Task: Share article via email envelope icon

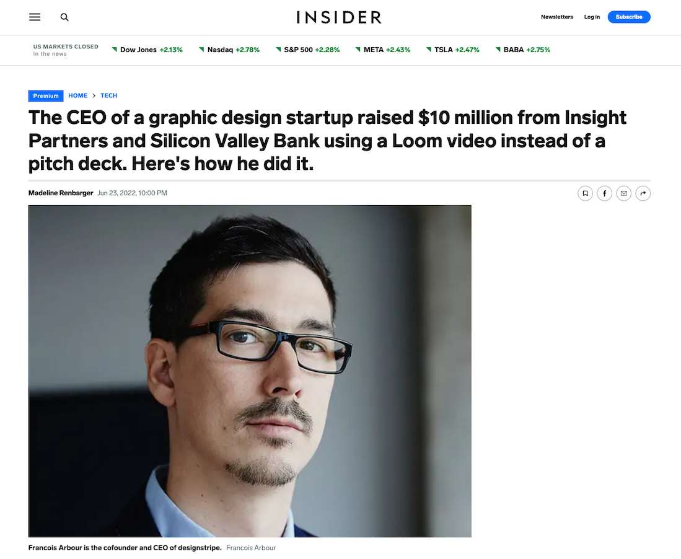Action: click(x=623, y=193)
